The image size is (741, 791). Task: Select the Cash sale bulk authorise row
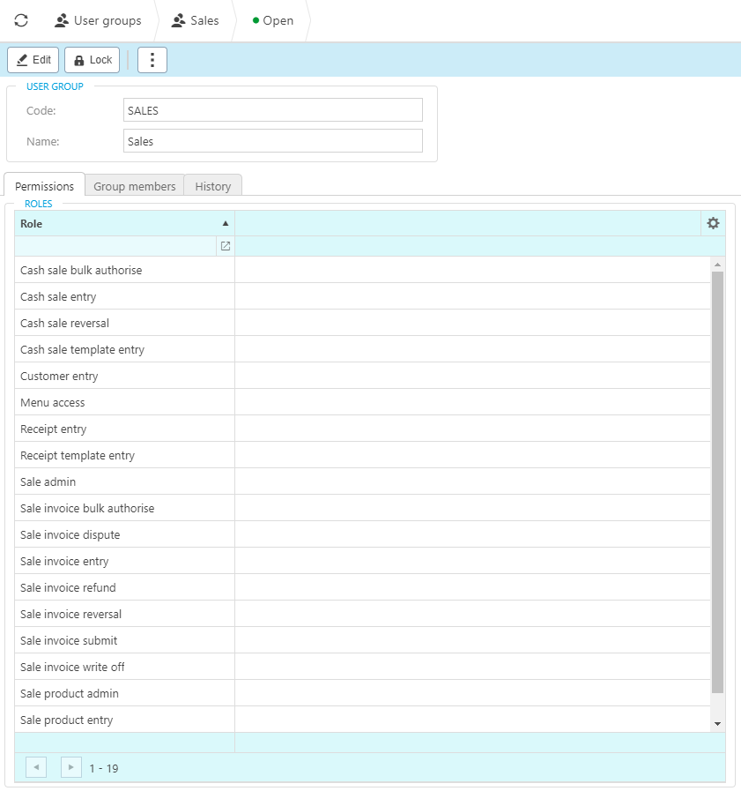(x=362, y=270)
